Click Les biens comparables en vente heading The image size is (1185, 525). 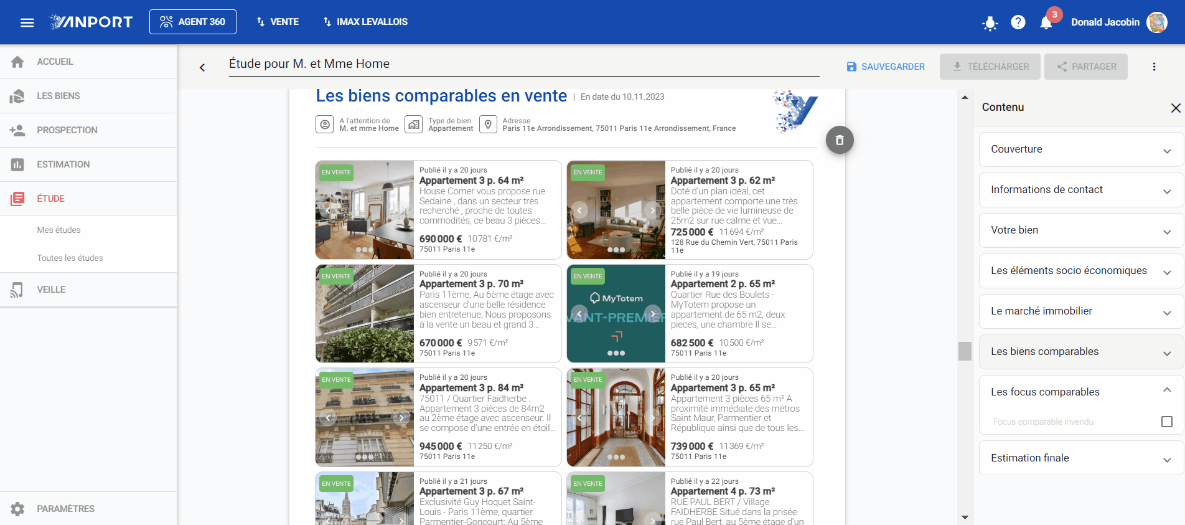(441, 96)
